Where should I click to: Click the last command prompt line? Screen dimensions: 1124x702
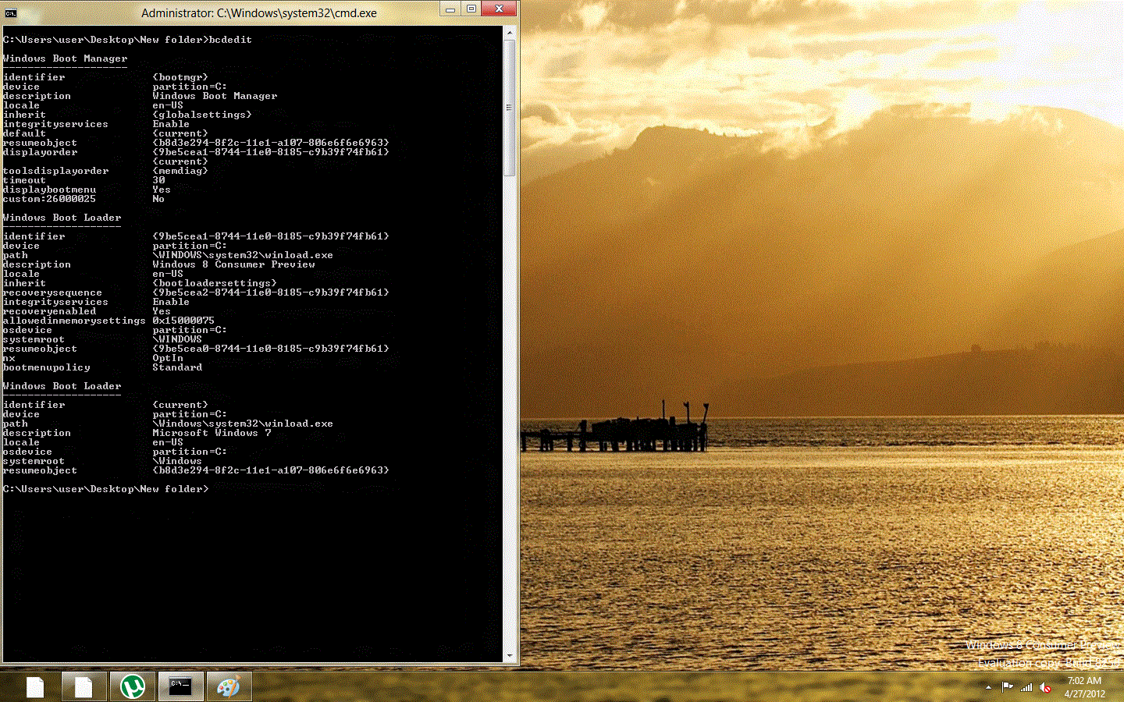pos(106,489)
